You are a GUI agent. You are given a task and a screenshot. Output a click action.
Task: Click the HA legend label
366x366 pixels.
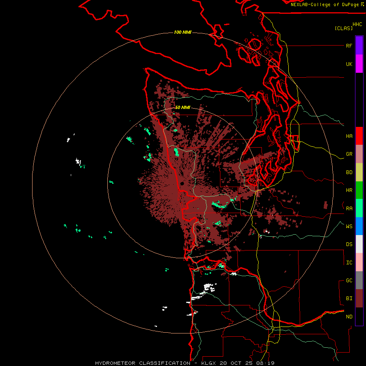[349, 136]
